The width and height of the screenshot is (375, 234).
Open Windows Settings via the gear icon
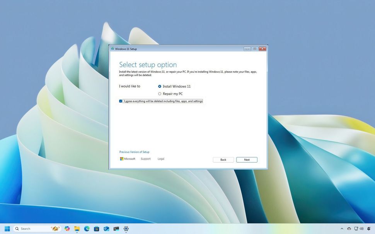coord(126,229)
